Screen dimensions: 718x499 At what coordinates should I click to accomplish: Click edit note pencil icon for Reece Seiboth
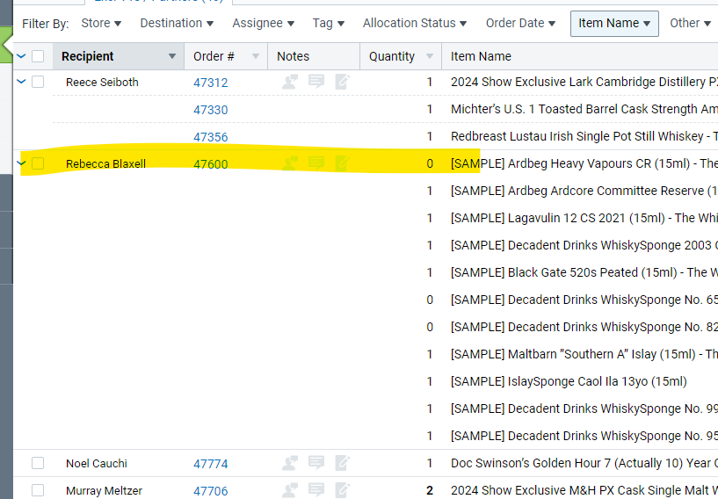click(x=343, y=82)
